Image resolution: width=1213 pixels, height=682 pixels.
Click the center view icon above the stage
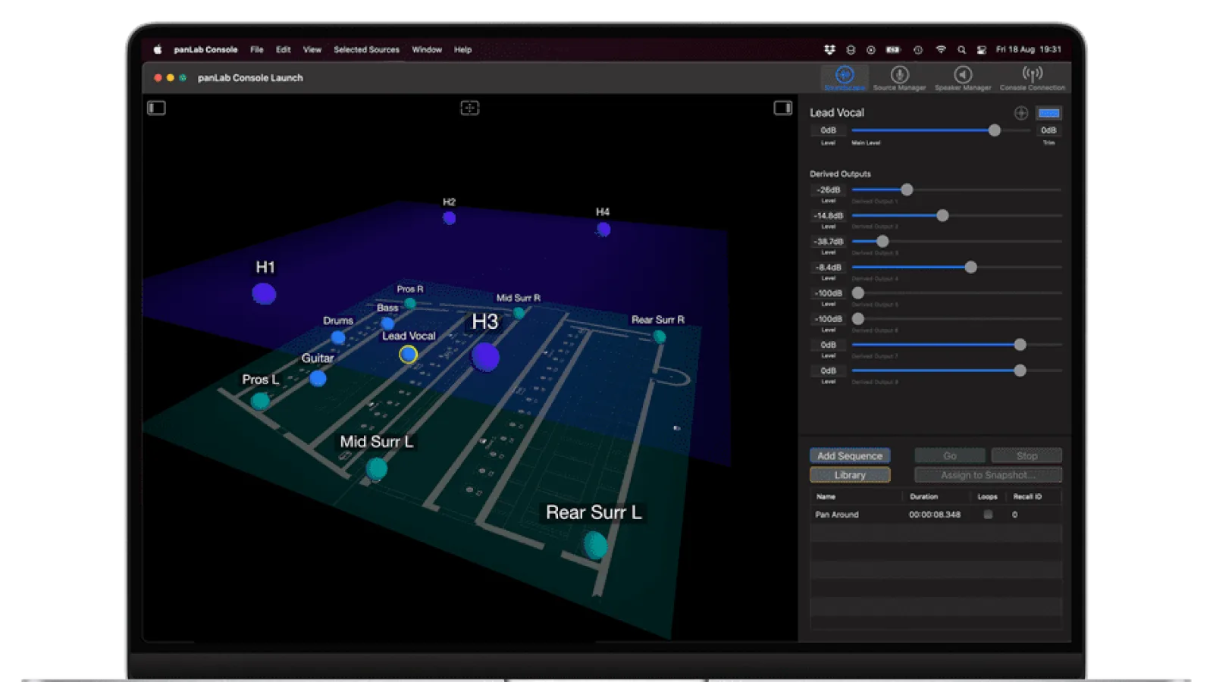click(469, 108)
